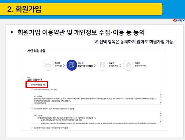Click the down arrow of second terms scrollbar
This screenshot has height=140, width=185.
coord(161,121)
